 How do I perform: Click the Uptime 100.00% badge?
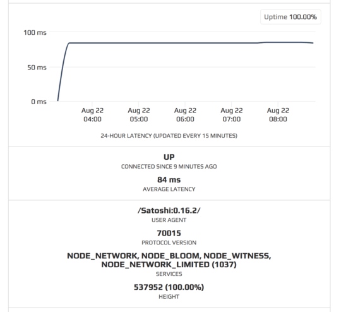[290, 17]
